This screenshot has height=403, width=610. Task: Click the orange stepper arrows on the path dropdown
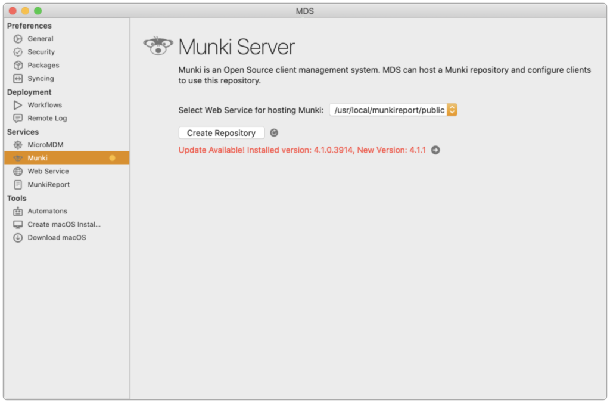coord(452,110)
